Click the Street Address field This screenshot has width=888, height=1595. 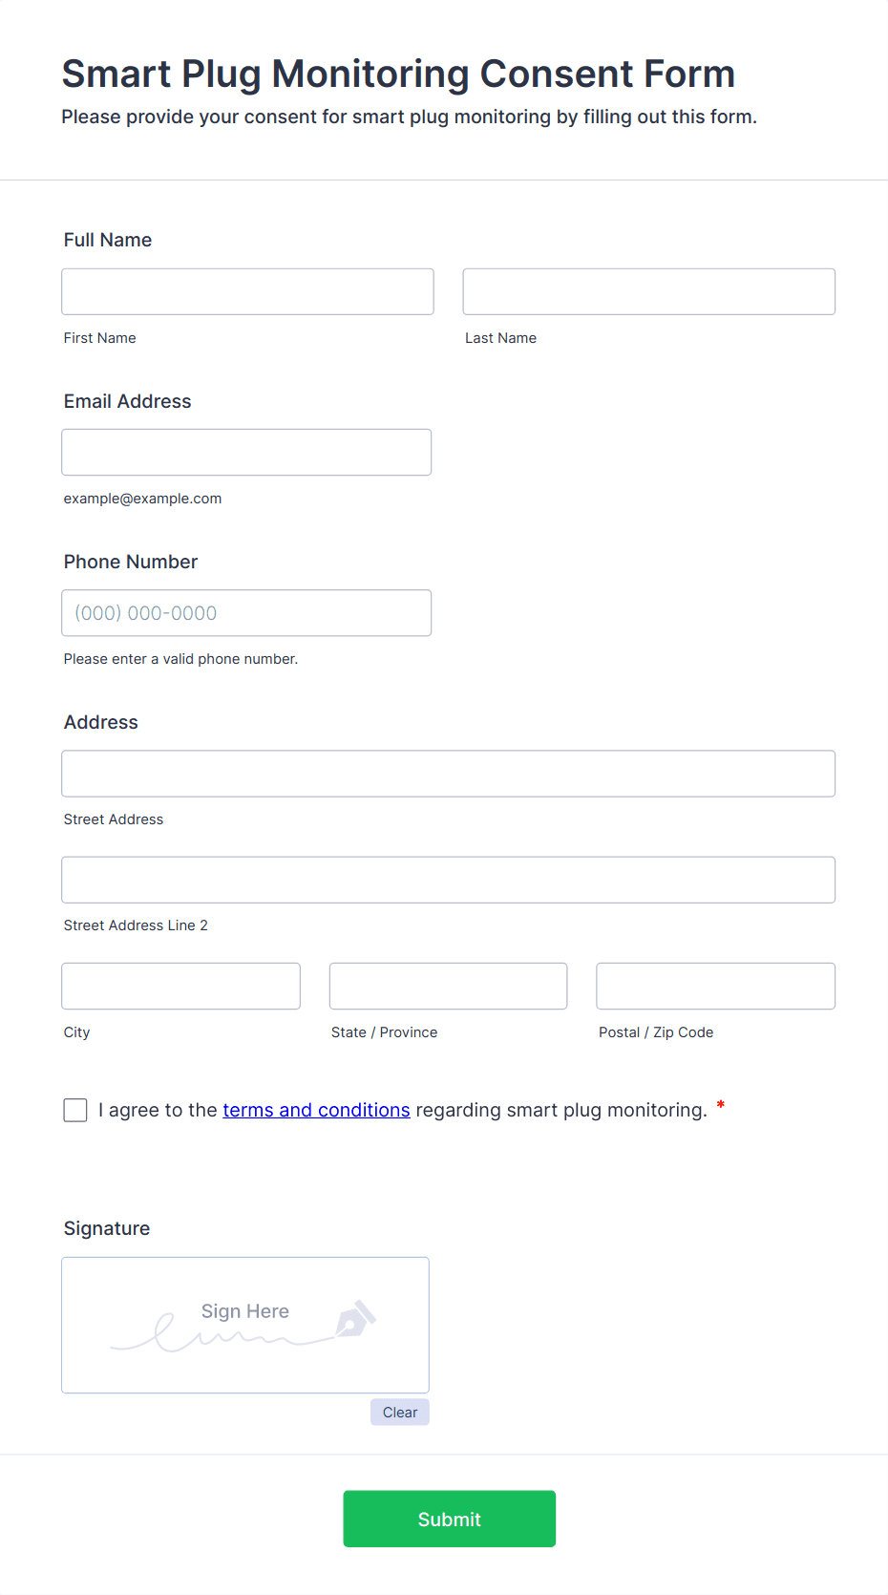coord(448,774)
